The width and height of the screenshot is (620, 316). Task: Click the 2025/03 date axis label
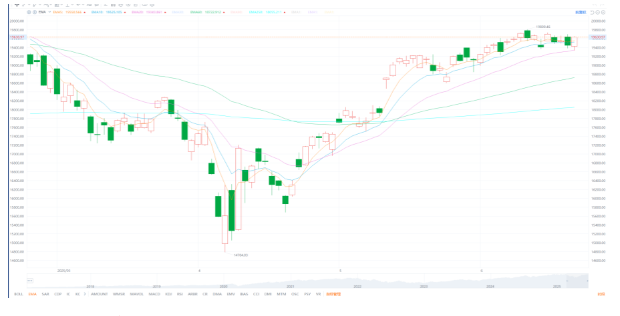(x=63, y=271)
